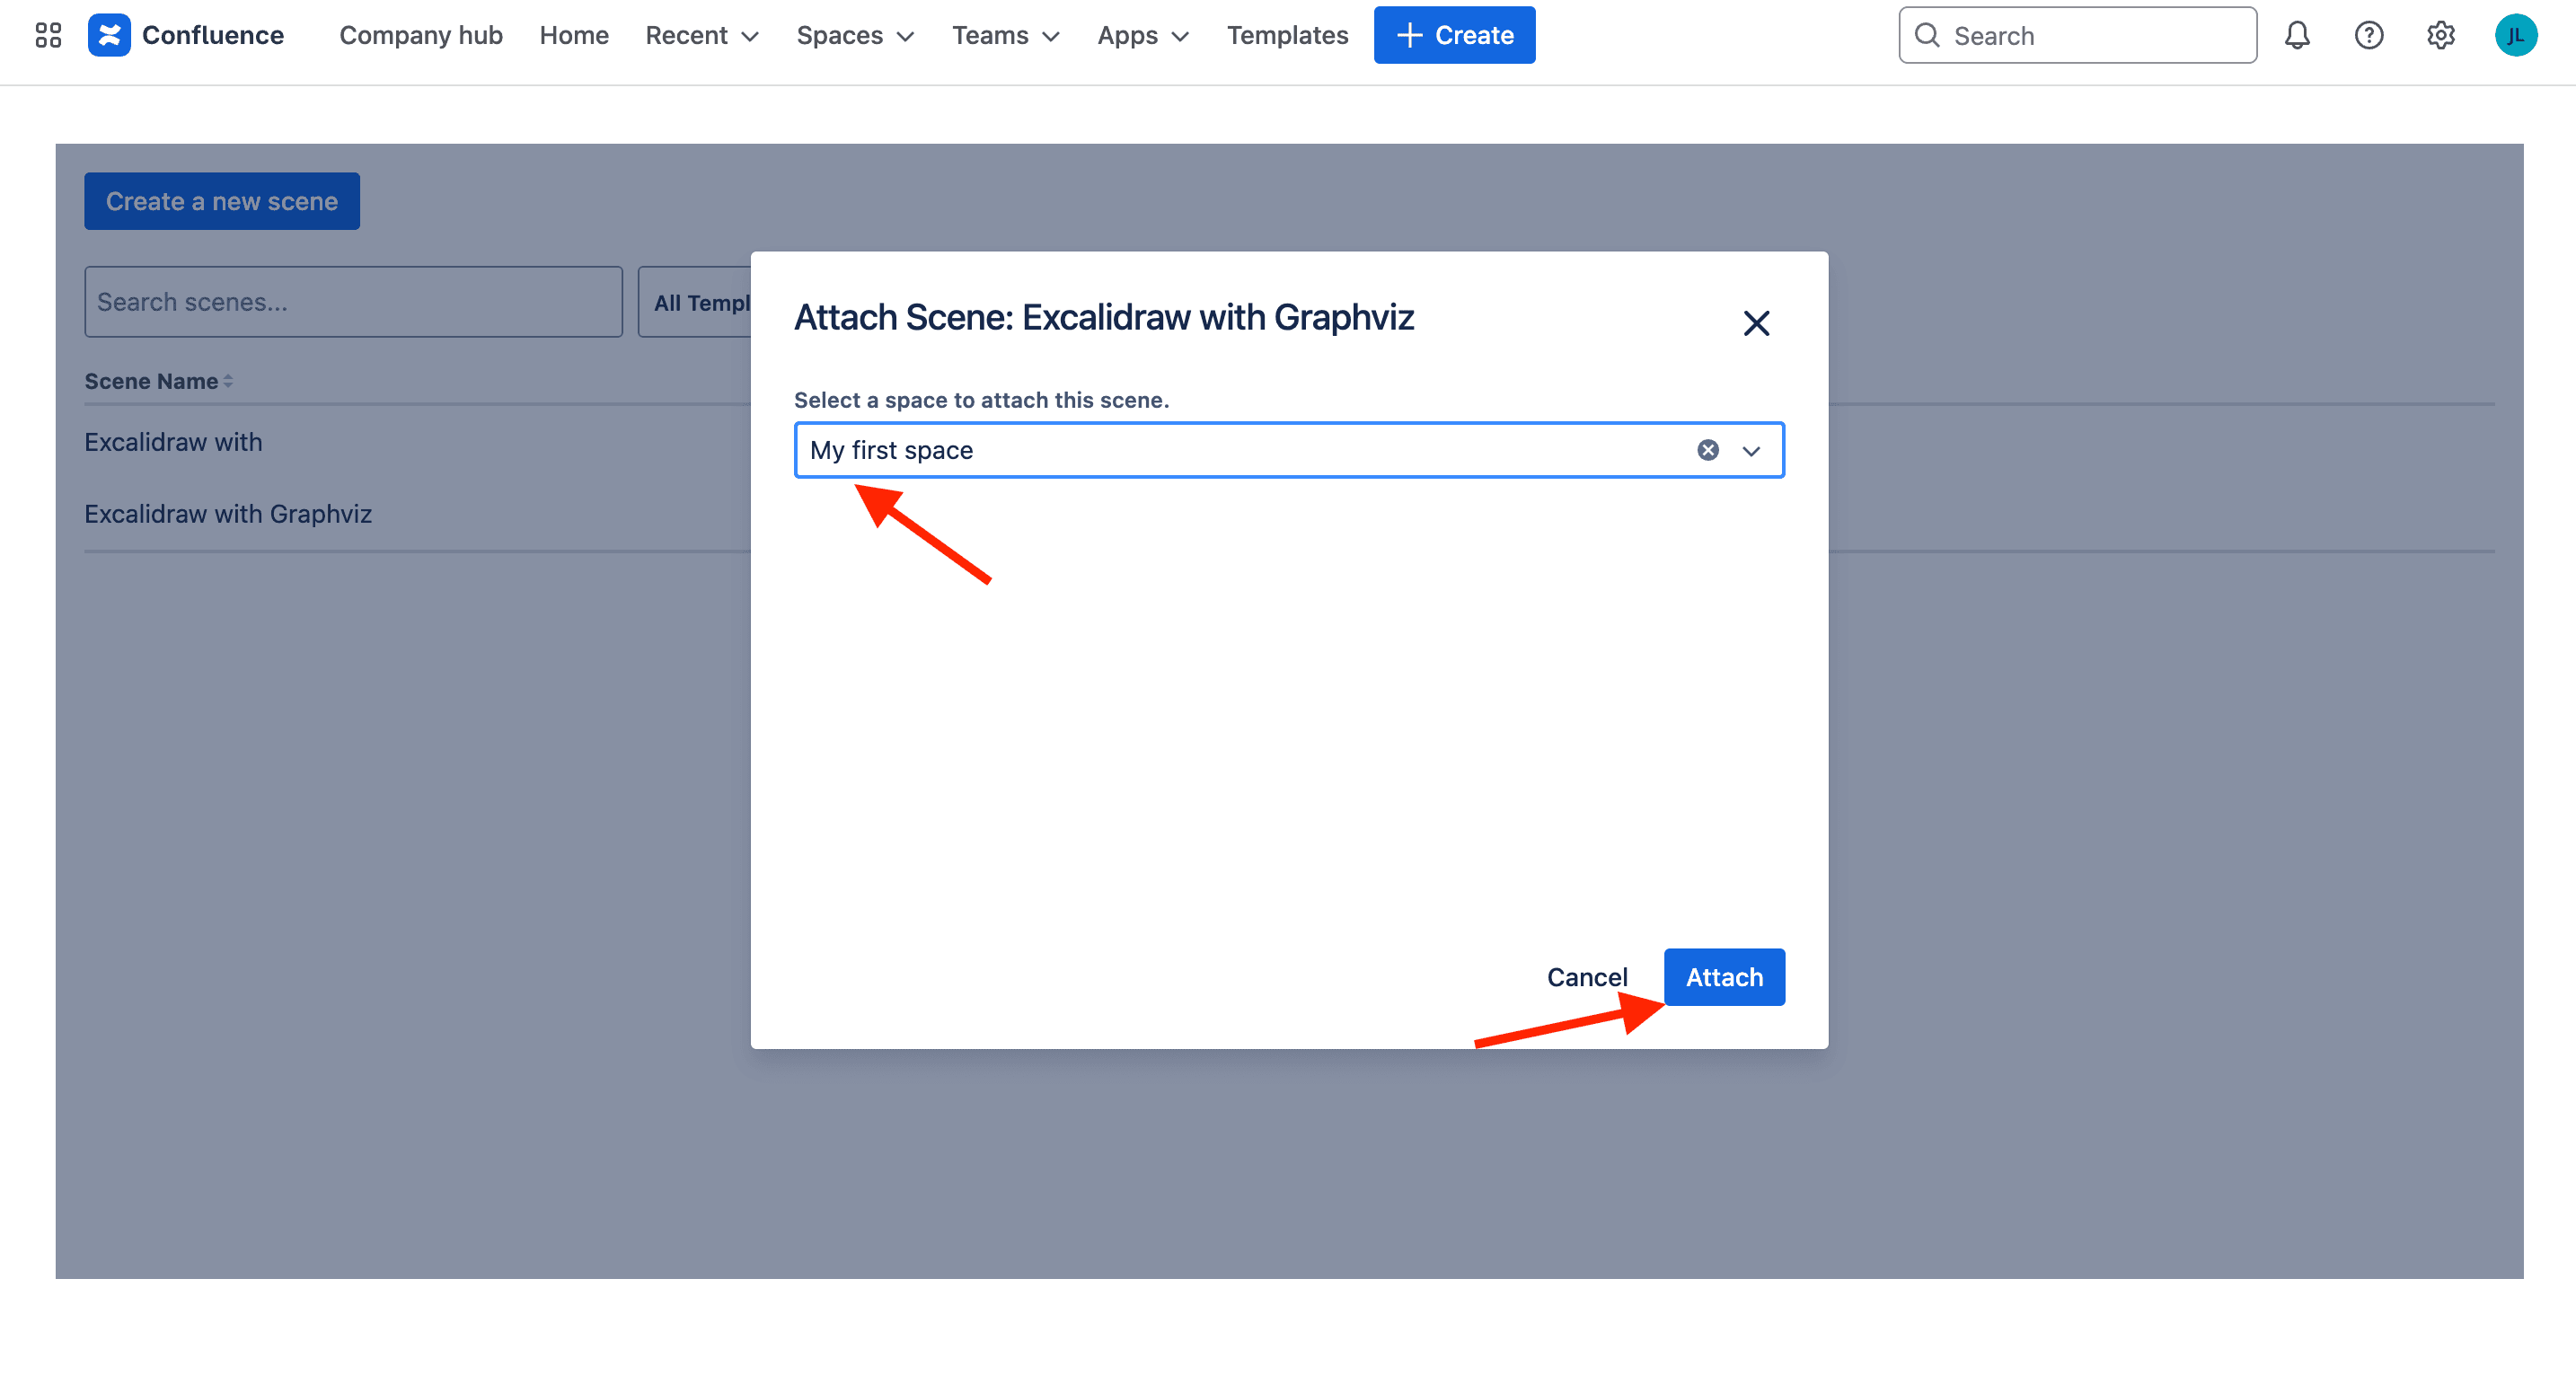The image size is (2576, 1376).
Task: Open the Recent menu
Action: pyautogui.click(x=702, y=35)
